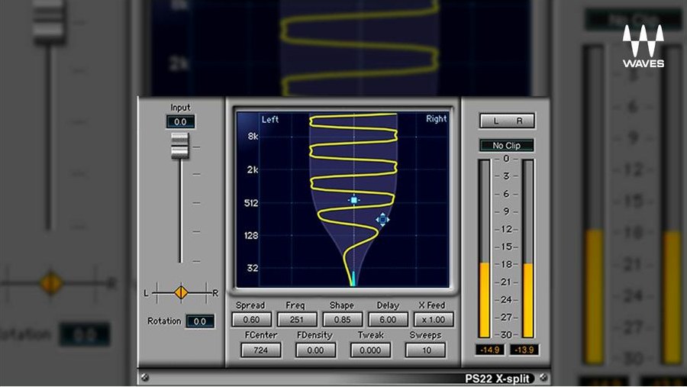Click the Rotation value field
This screenshot has width=687, height=387.
200,321
